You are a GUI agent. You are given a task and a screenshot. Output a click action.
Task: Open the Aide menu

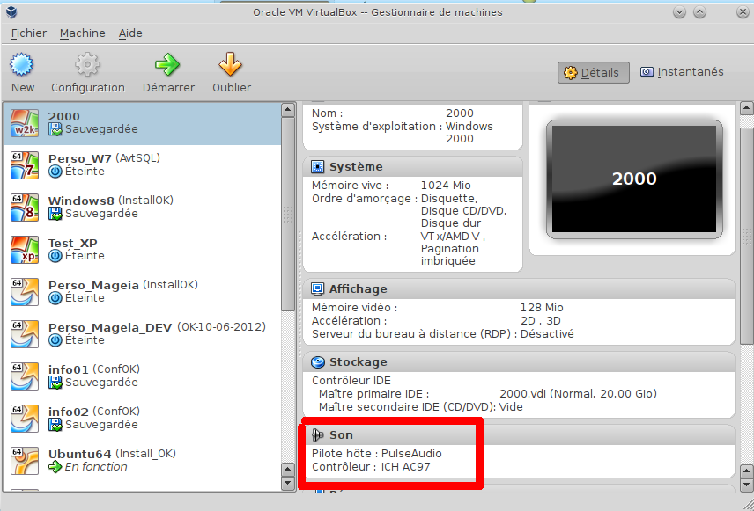click(x=130, y=33)
